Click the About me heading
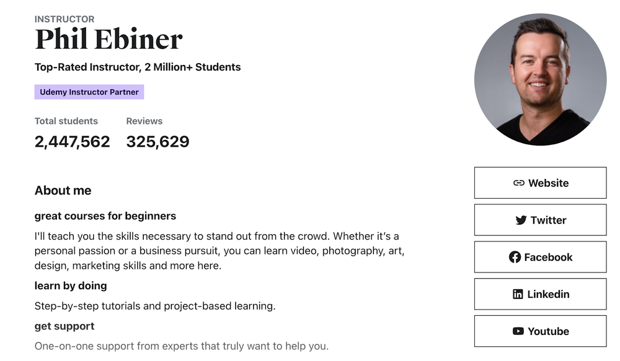Screen dimensions: 620x361 pyautogui.click(x=63, y=191)
